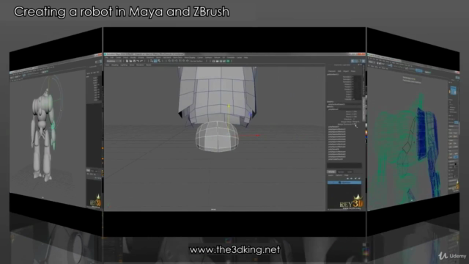The image size is (469, 264).
Task: Open the Modify menu
Action: point(133,57)
